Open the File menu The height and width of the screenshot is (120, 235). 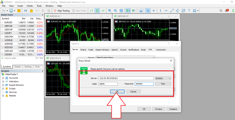click(4, 6)
